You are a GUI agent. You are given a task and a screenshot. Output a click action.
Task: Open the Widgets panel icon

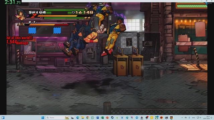3,118
